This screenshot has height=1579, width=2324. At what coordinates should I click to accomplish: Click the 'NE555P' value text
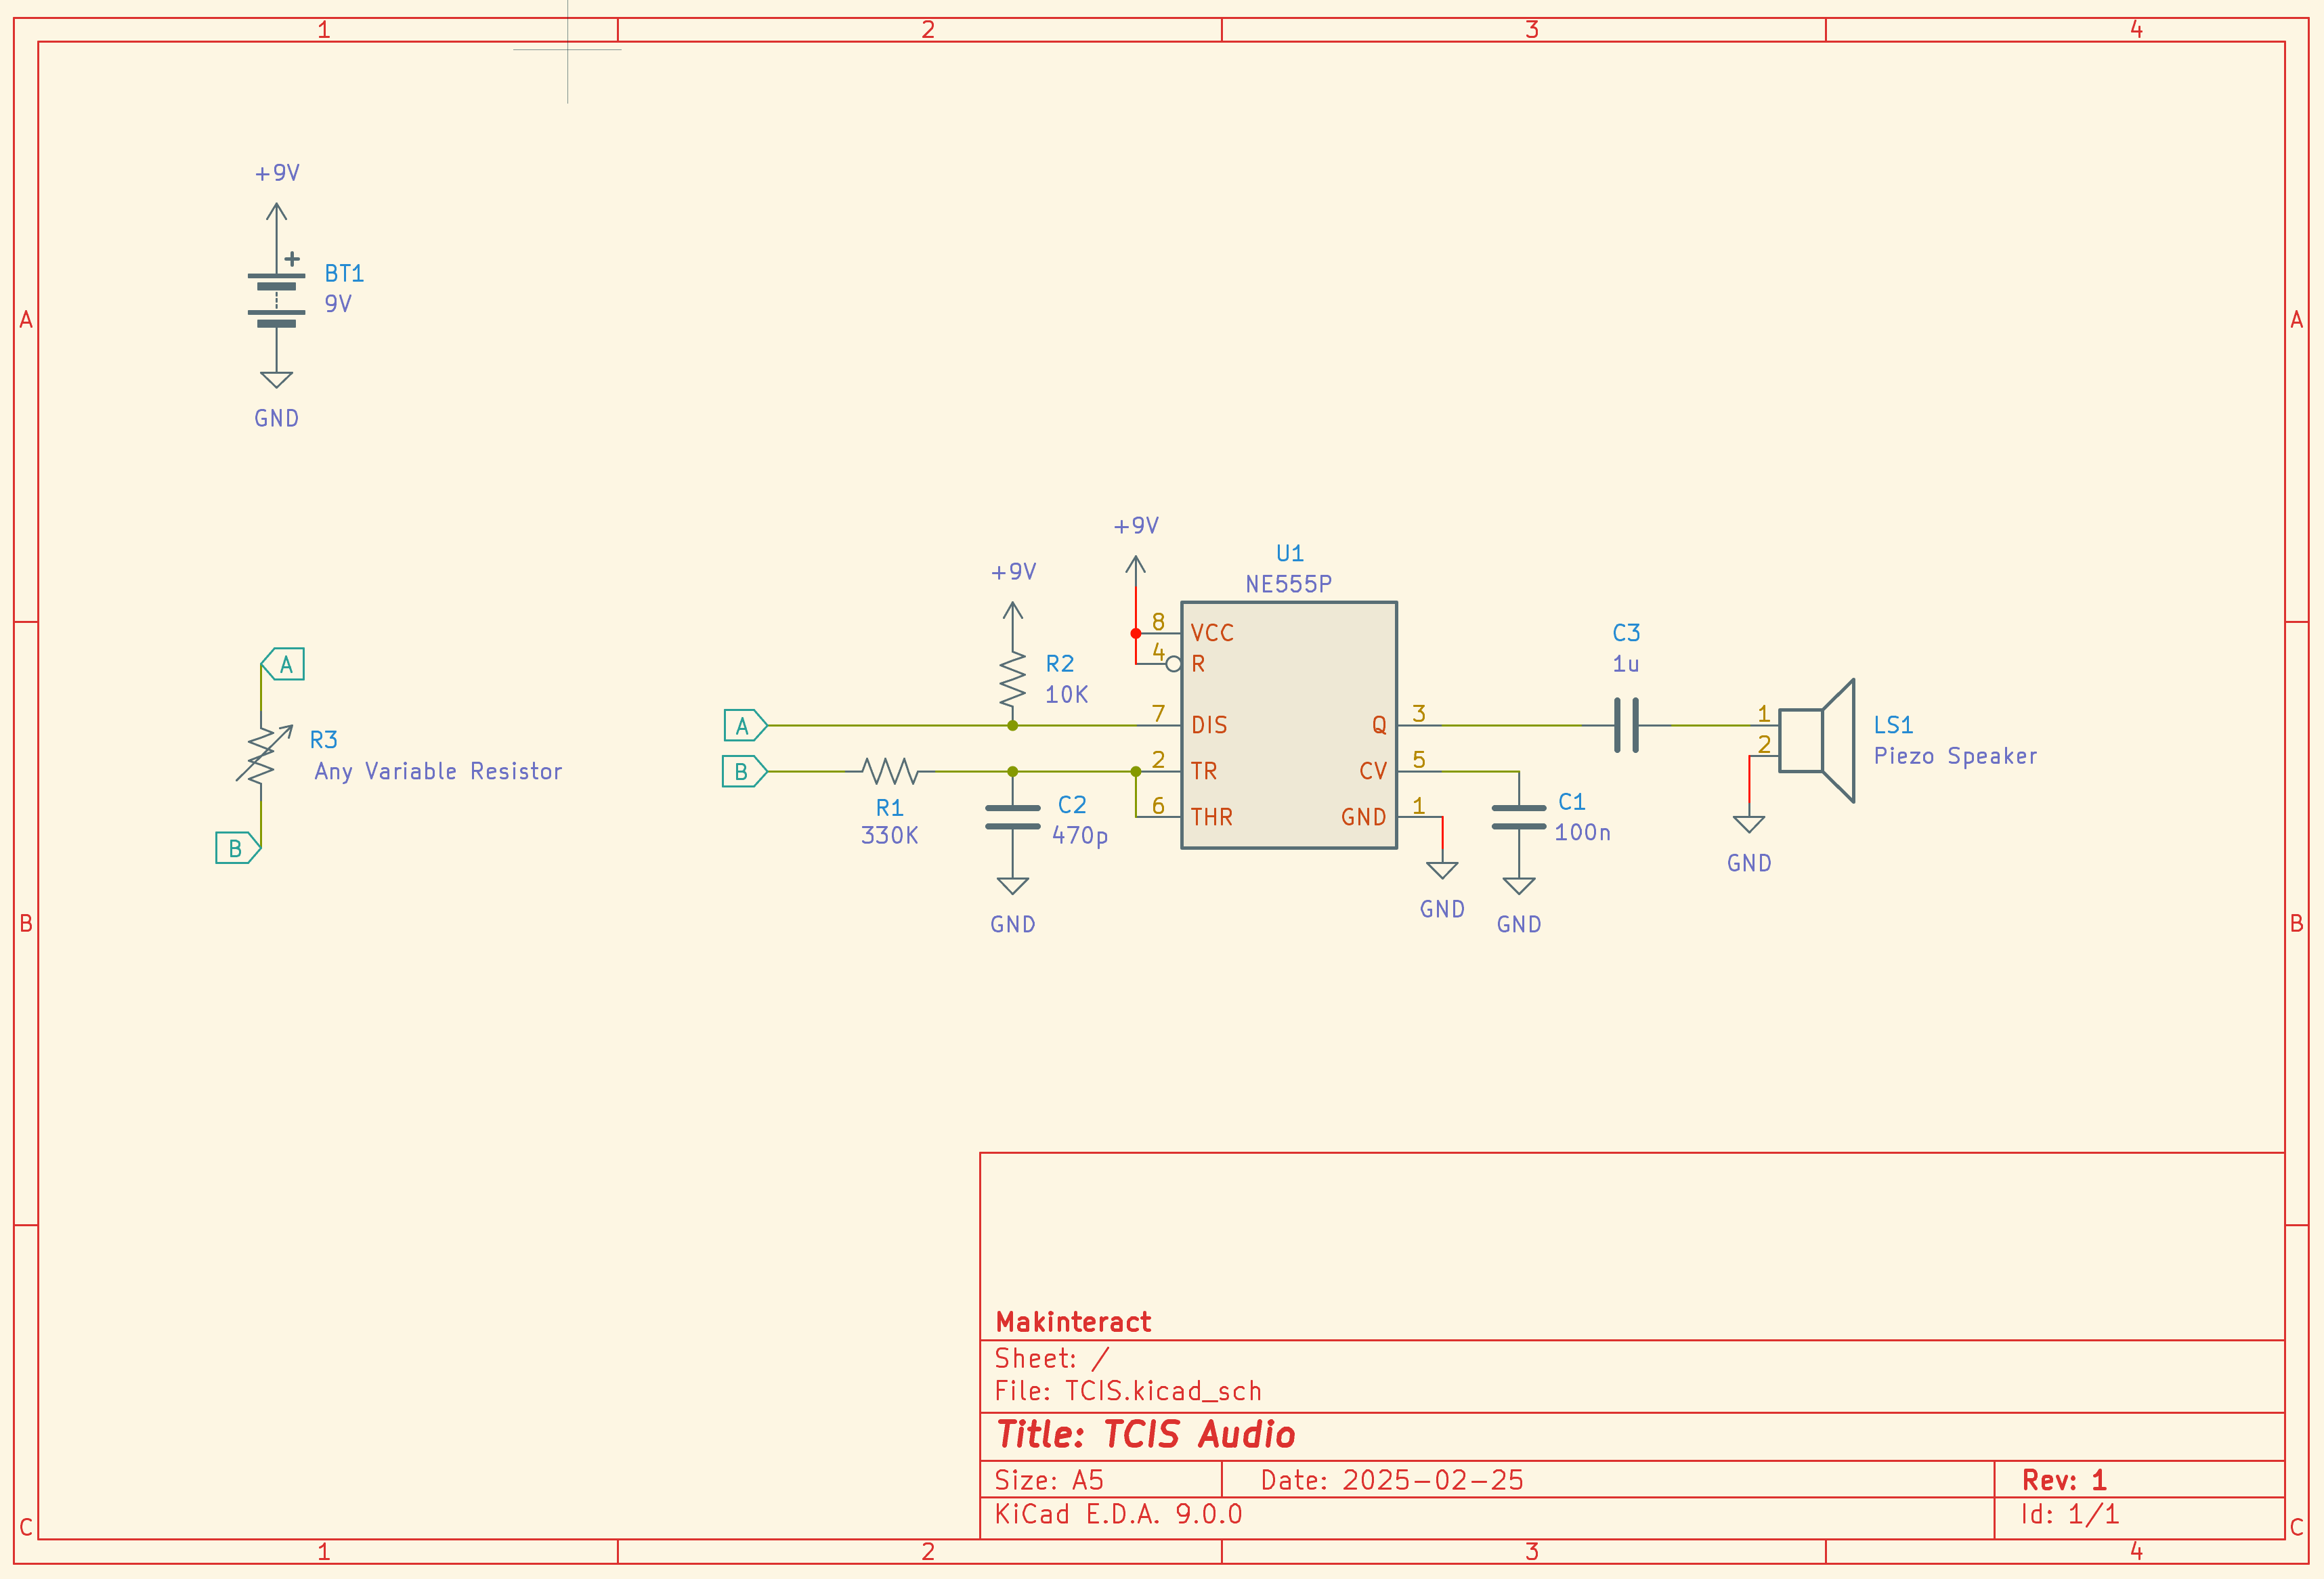tap(1288, 584)
